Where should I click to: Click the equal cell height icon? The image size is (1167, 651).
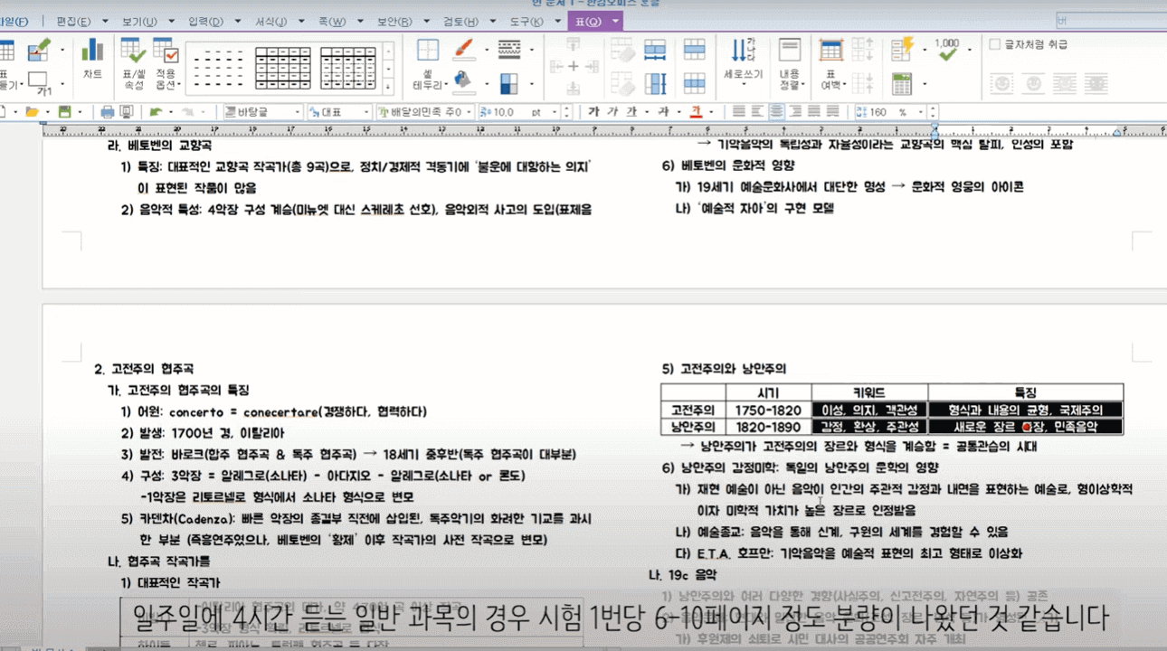point(655,84)
